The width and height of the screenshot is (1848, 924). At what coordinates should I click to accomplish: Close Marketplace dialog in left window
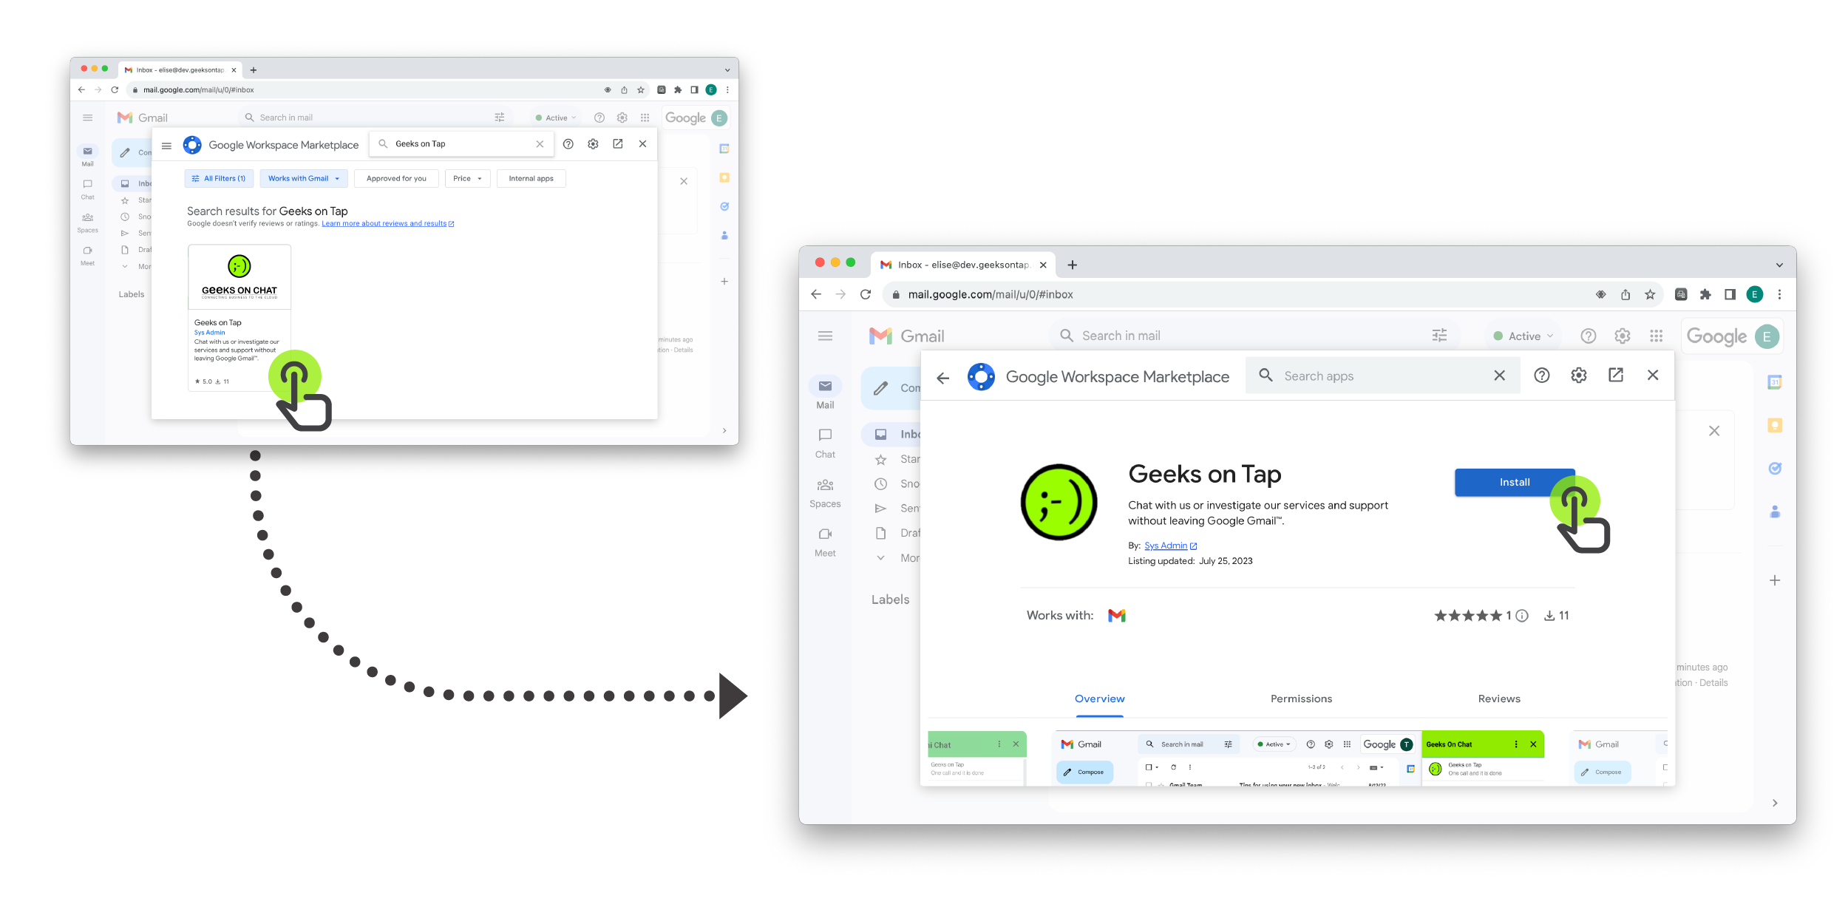tap(642, 144)
